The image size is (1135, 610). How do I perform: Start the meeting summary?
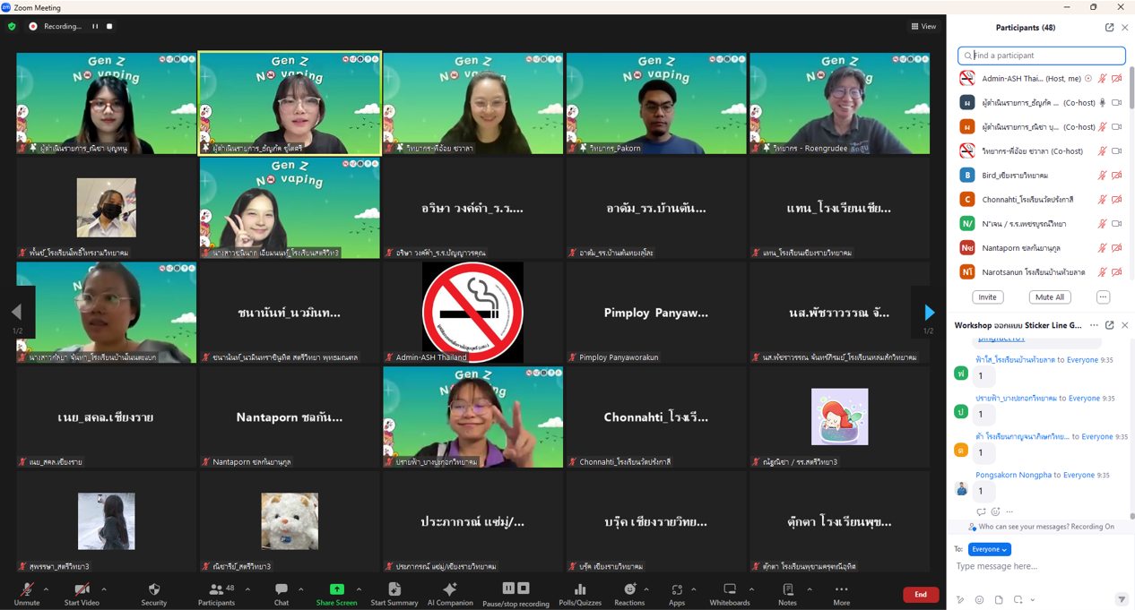394,593
